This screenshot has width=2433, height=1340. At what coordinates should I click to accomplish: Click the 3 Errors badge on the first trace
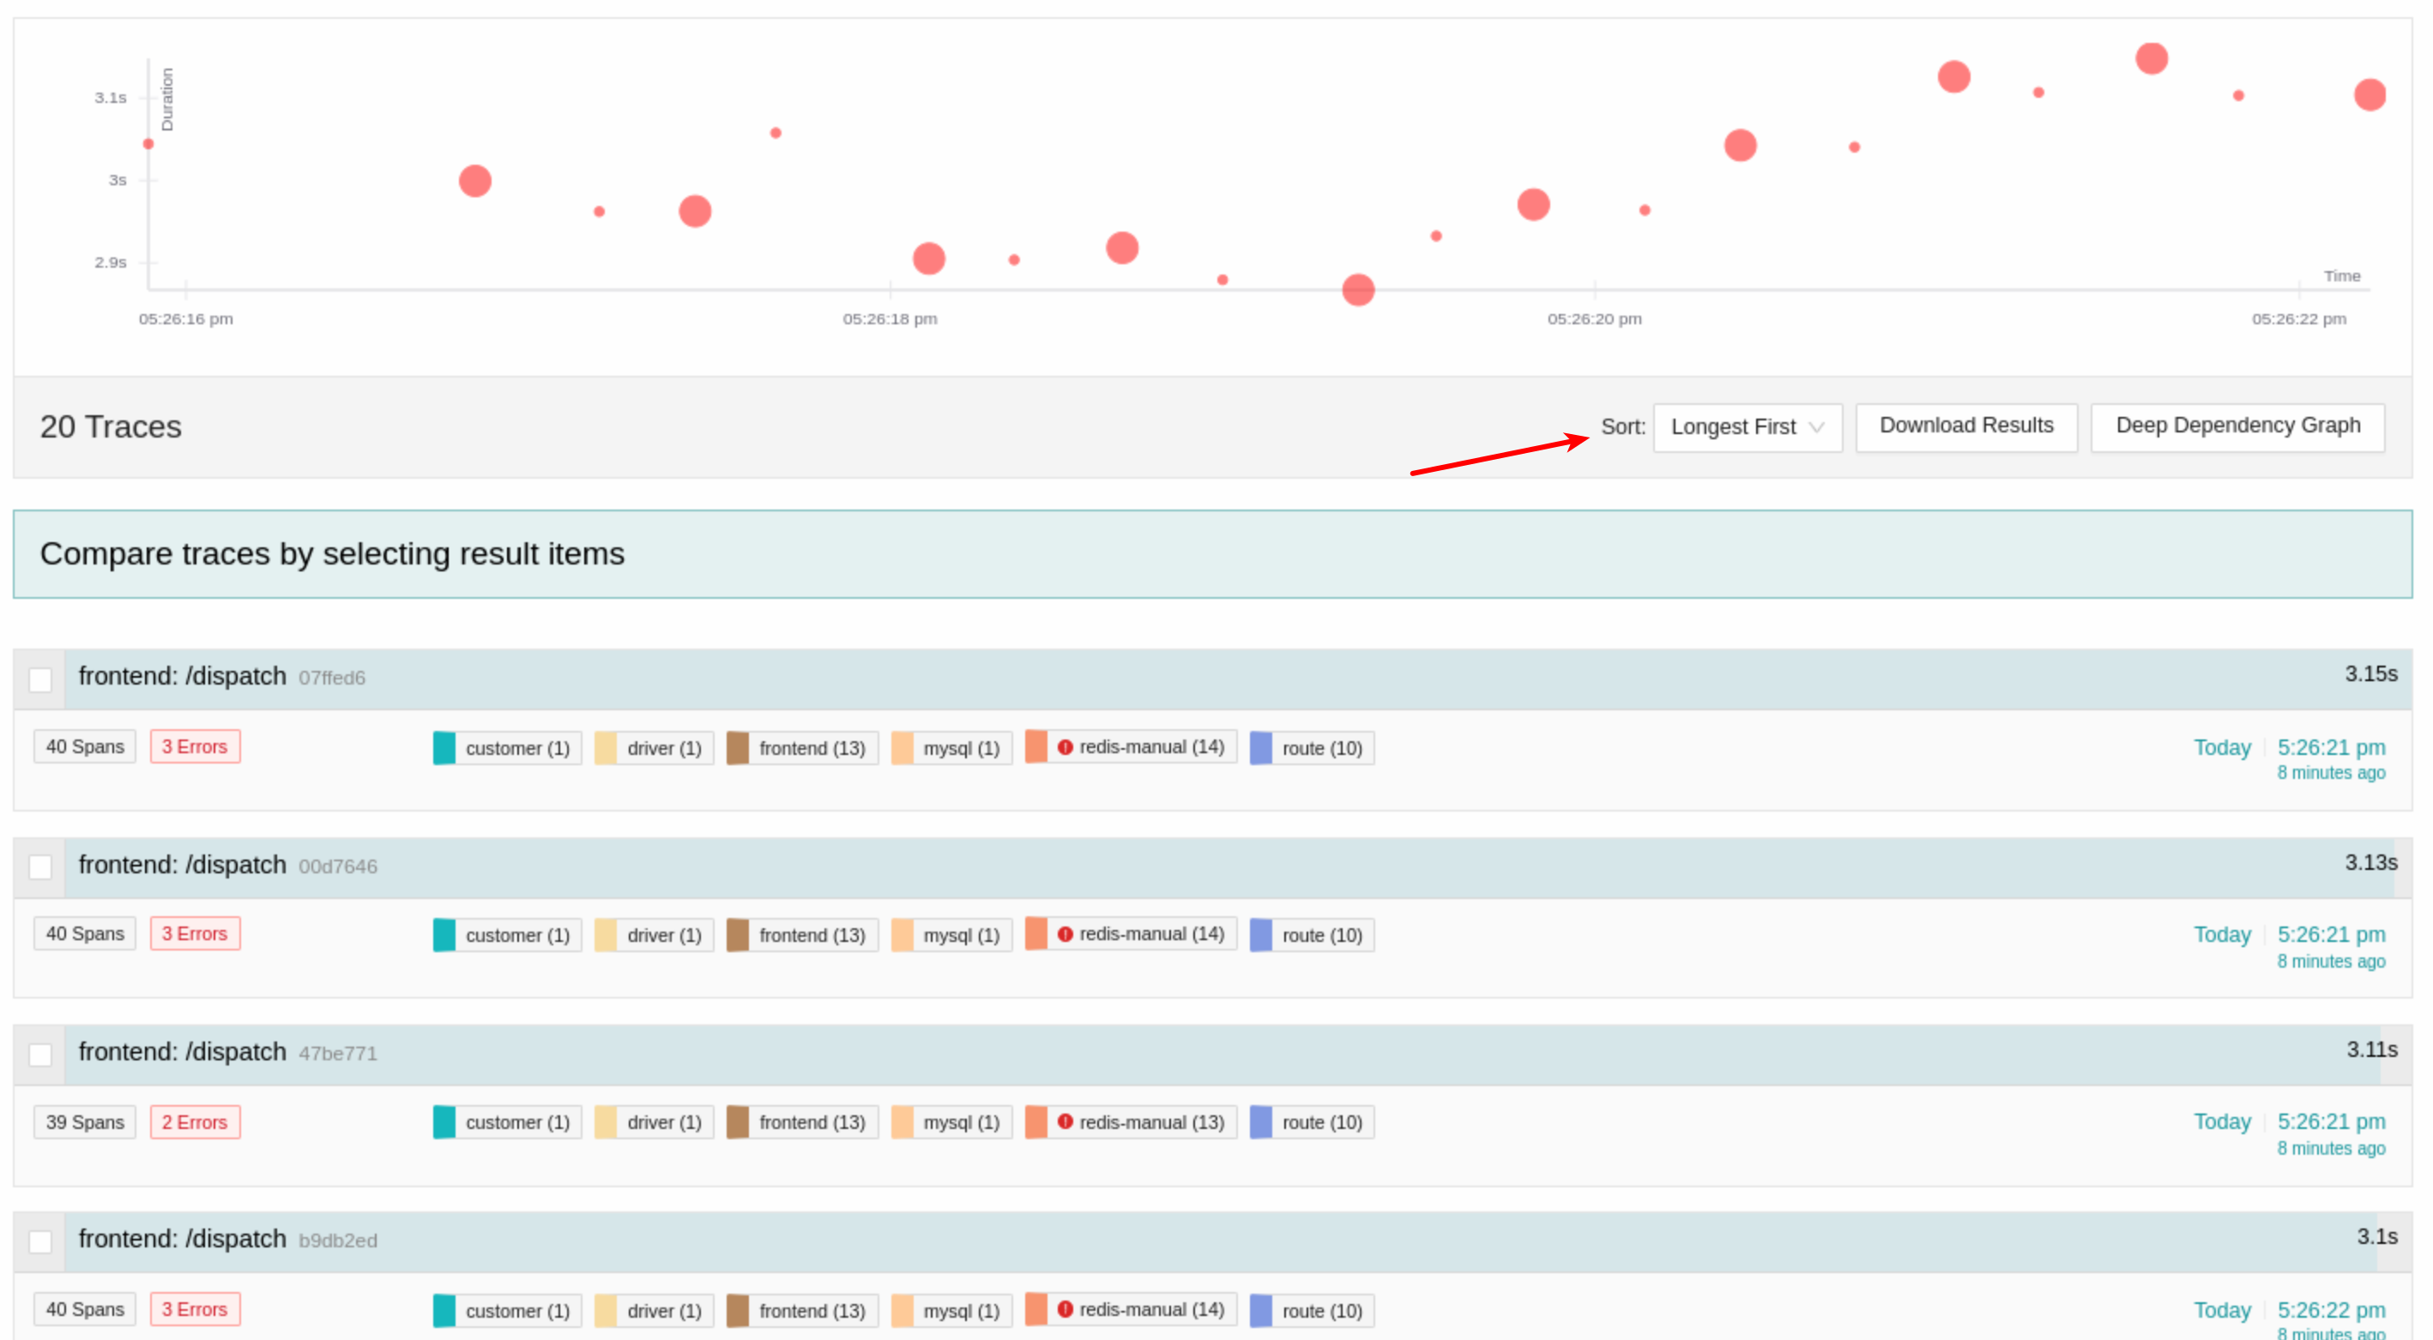click(x=195, y=746)
